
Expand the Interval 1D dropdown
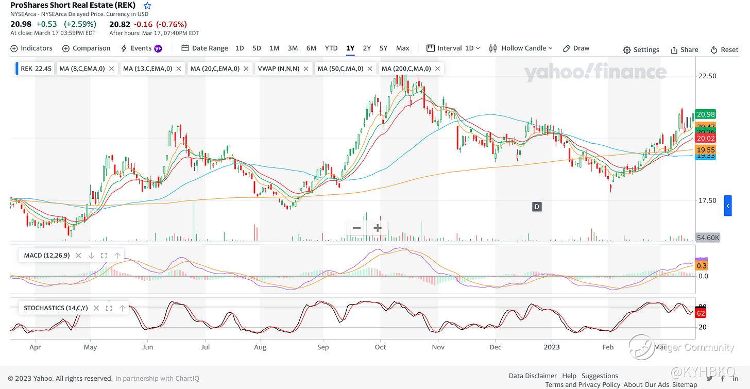coord(453,48)
